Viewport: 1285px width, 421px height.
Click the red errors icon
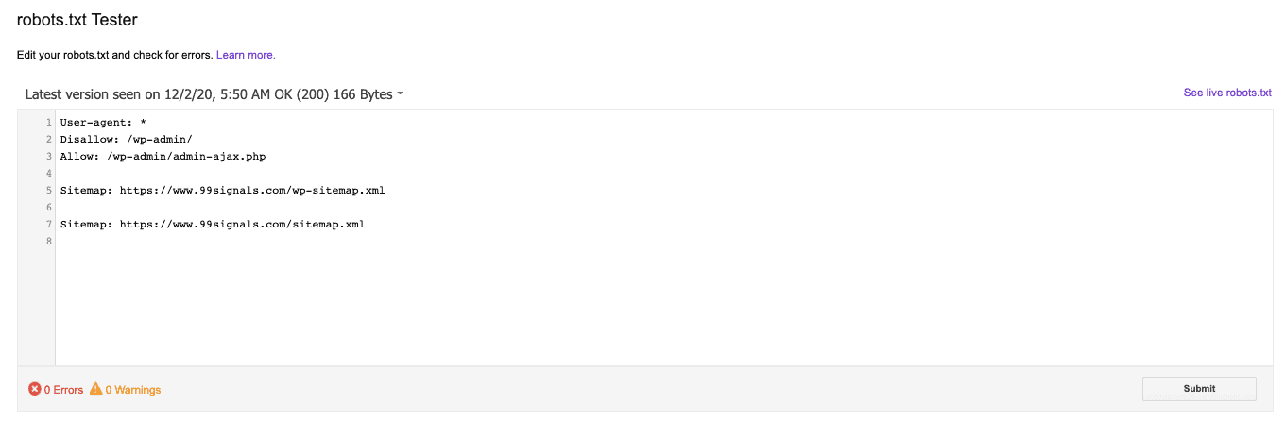pyautogui.click(x=35, y=389)
